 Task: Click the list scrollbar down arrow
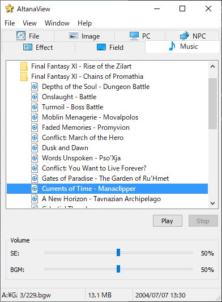(213, 203)
